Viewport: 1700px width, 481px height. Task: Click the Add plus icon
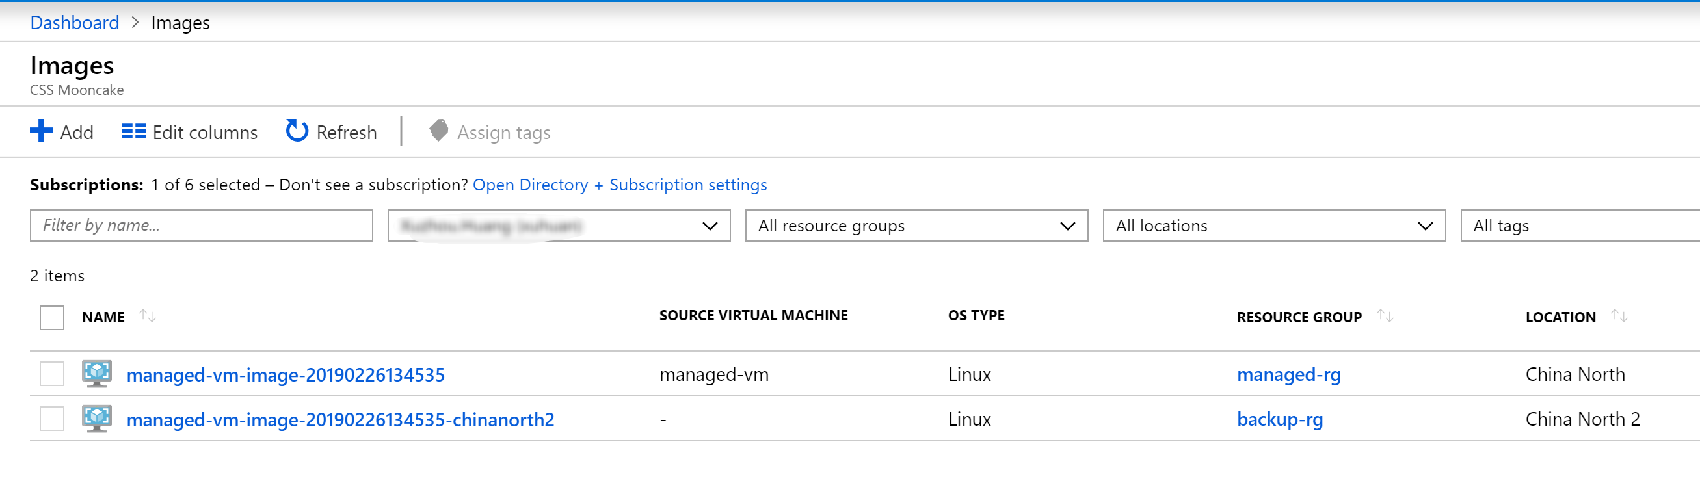pyautogui.click(x=41, y=131)
